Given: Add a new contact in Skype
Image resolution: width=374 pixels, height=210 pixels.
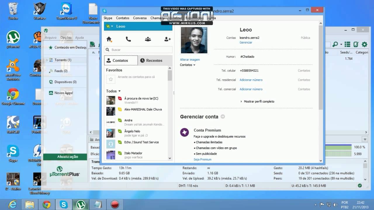Looking at the screenshot, I should pos(167,39).
